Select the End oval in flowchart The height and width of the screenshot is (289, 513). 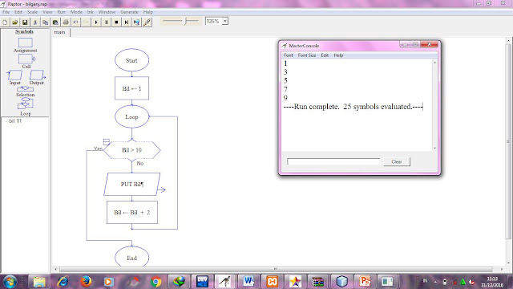tap(131, 257)
